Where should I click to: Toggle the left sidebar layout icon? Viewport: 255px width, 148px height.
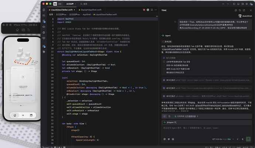(234, 4)
